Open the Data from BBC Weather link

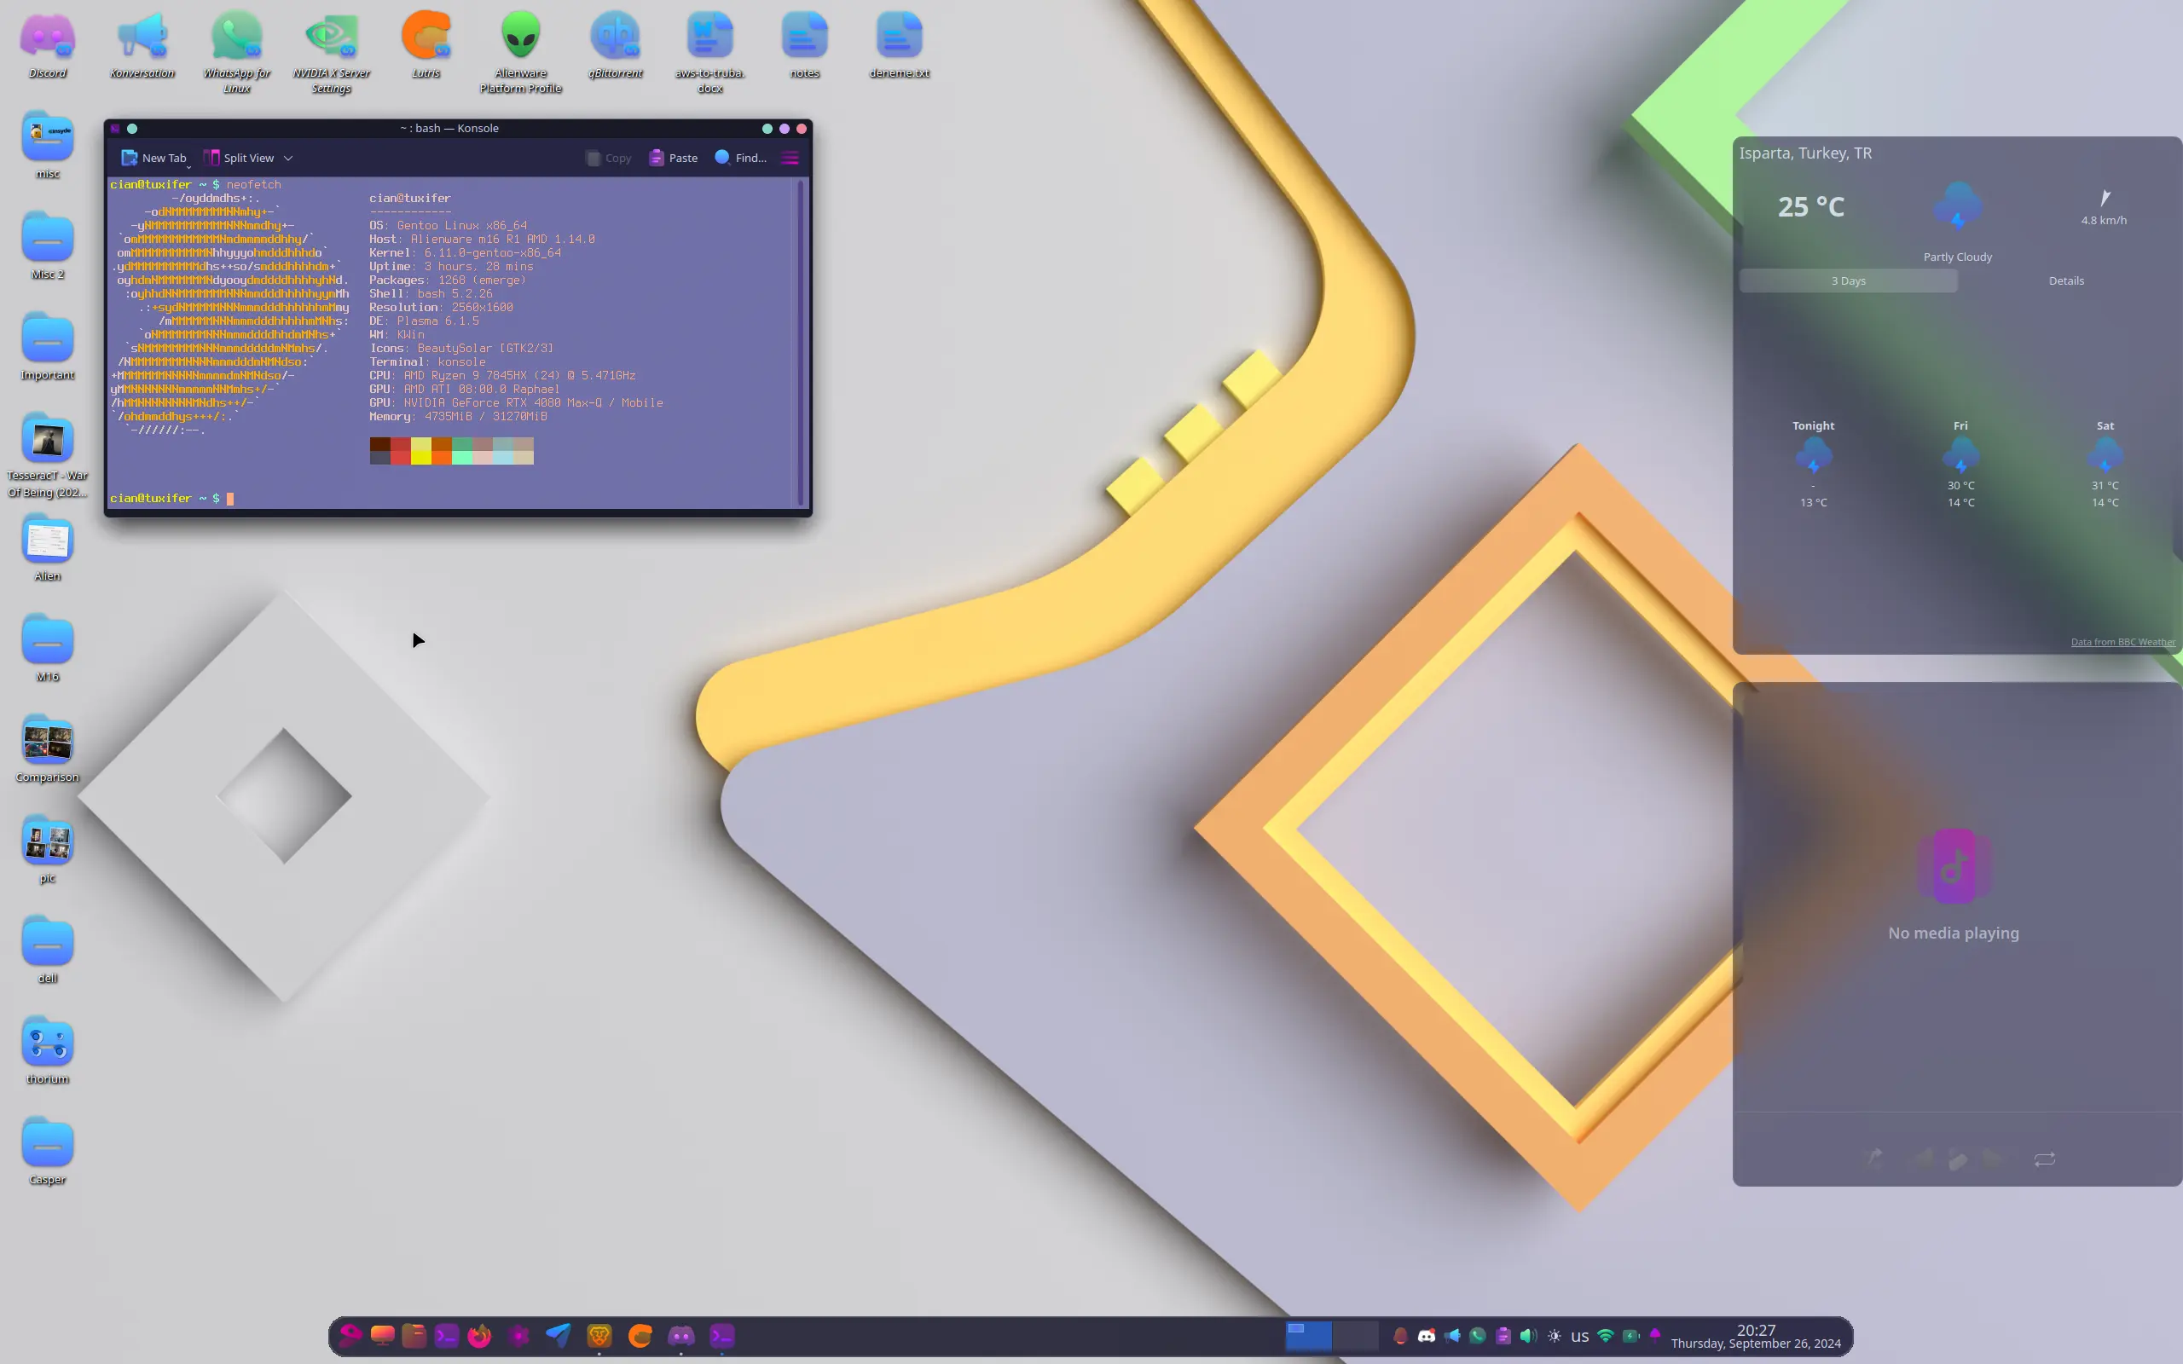[2122, 642]
